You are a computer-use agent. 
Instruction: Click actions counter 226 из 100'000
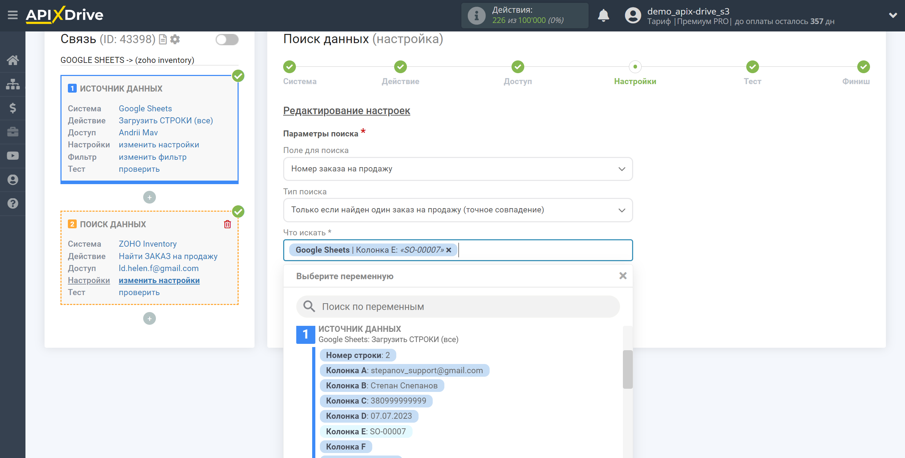[x=527, y=20]
